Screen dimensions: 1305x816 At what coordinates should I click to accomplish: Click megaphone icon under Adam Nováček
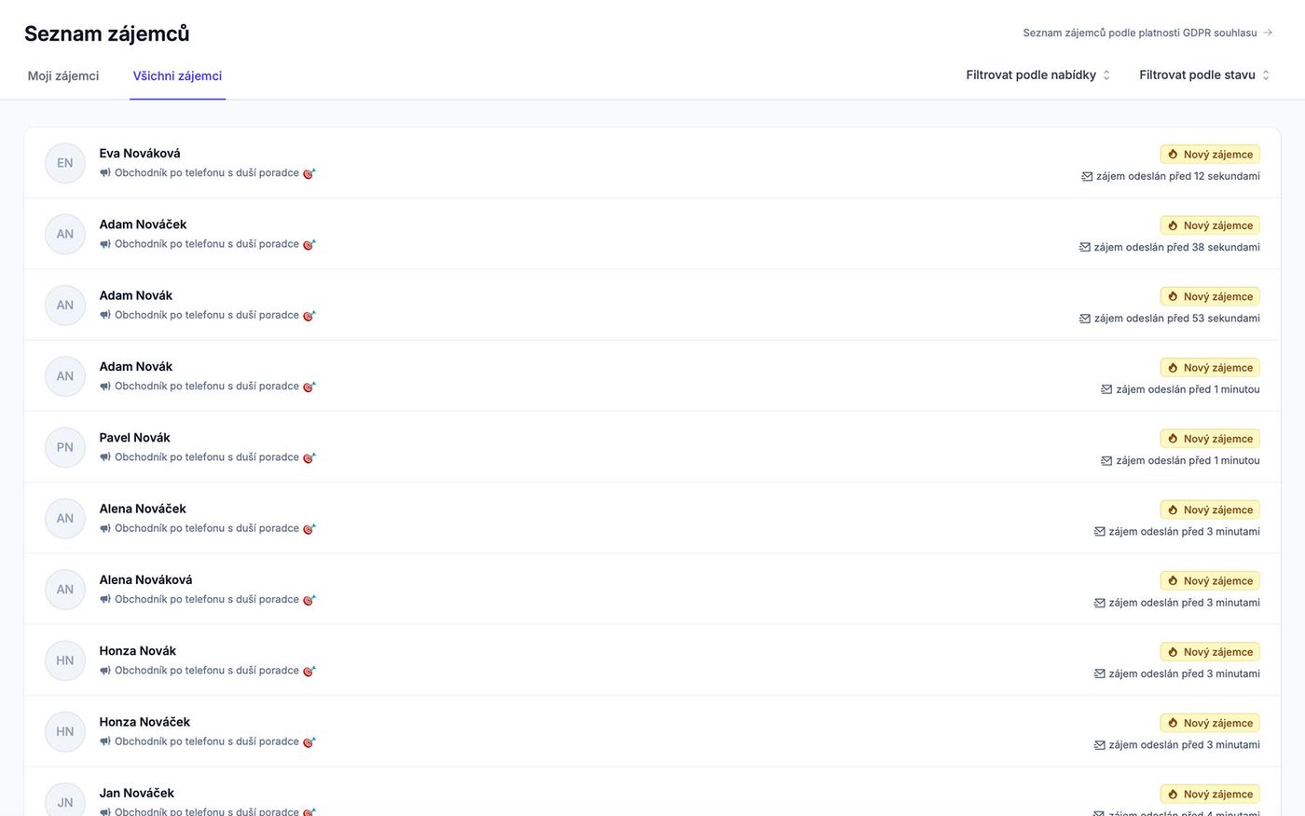coord(105,244)
